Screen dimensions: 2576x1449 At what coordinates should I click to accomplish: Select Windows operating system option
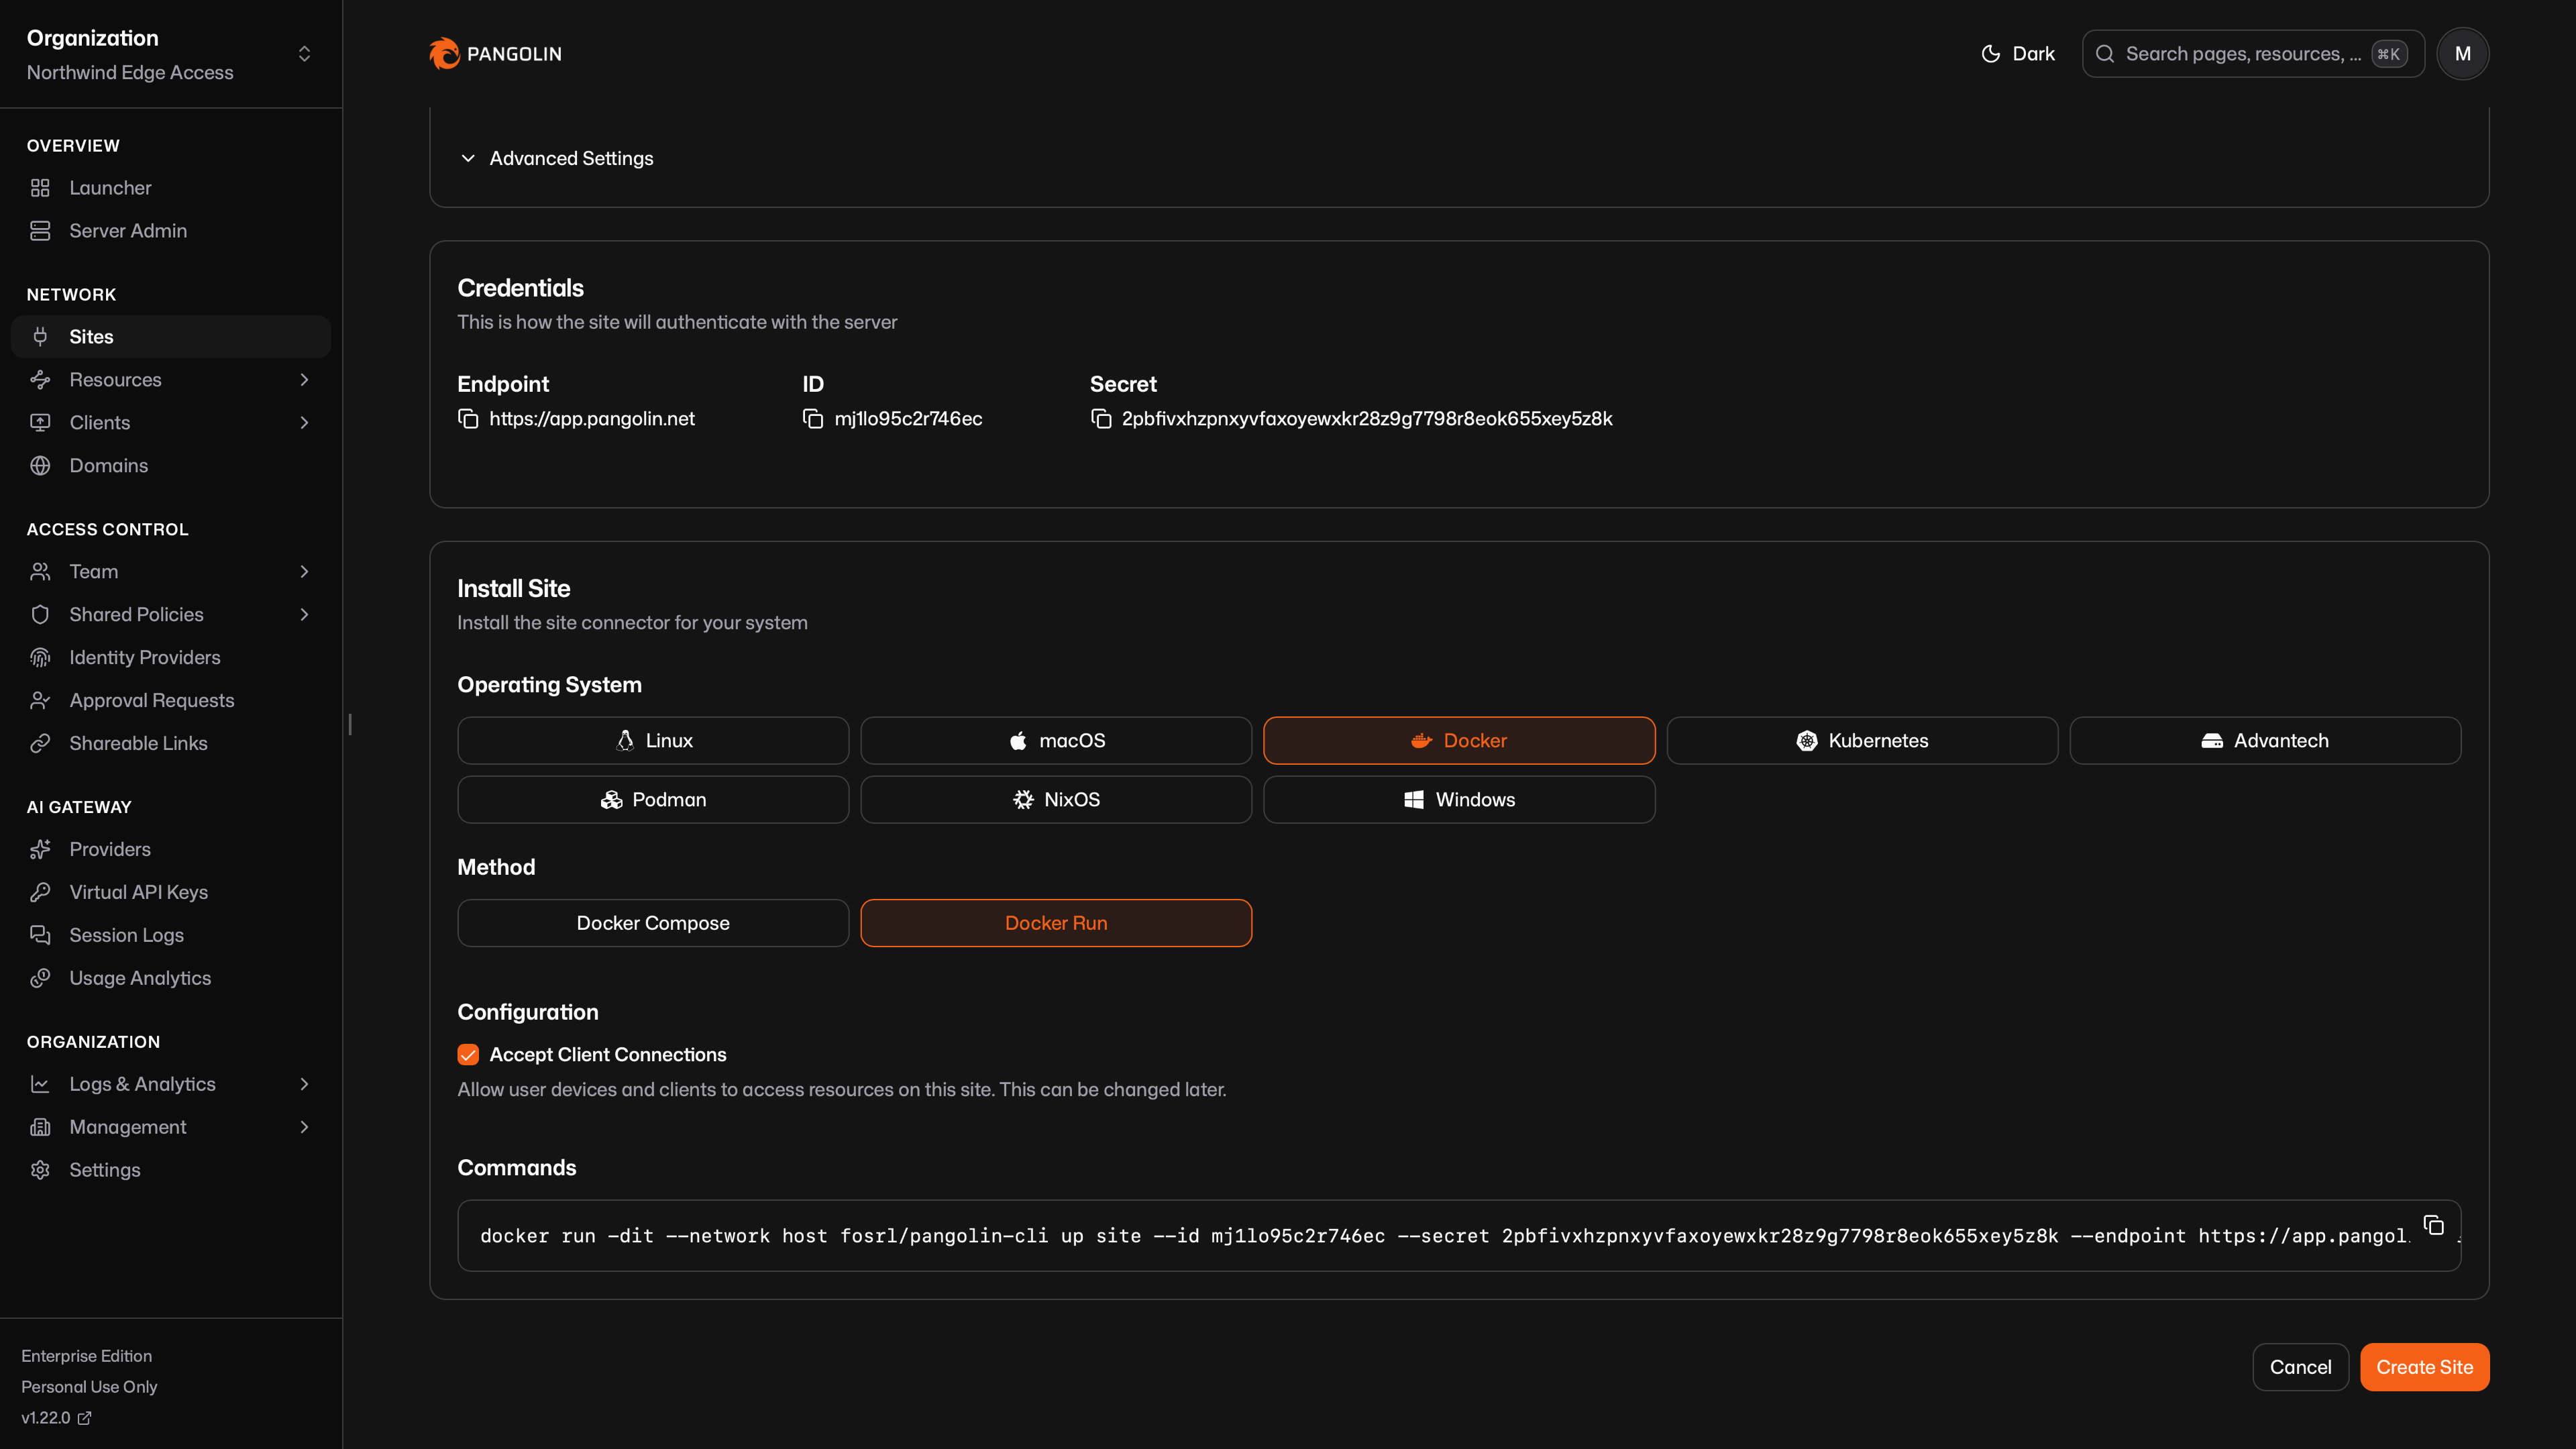[x=1459, y=800]
